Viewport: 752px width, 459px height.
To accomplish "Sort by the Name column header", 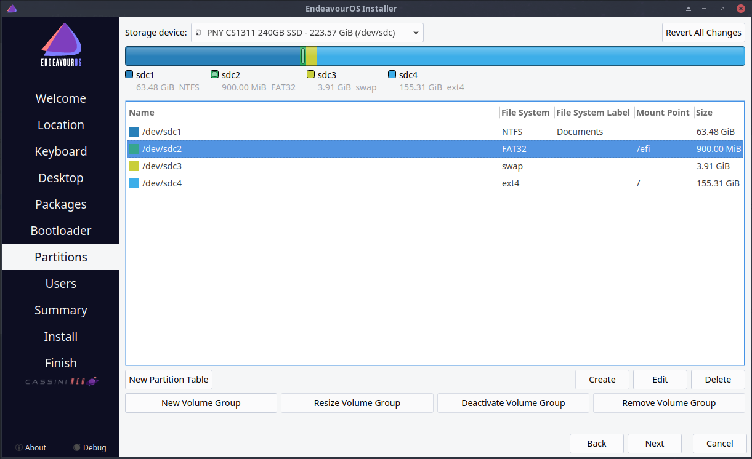I will 313,113.
